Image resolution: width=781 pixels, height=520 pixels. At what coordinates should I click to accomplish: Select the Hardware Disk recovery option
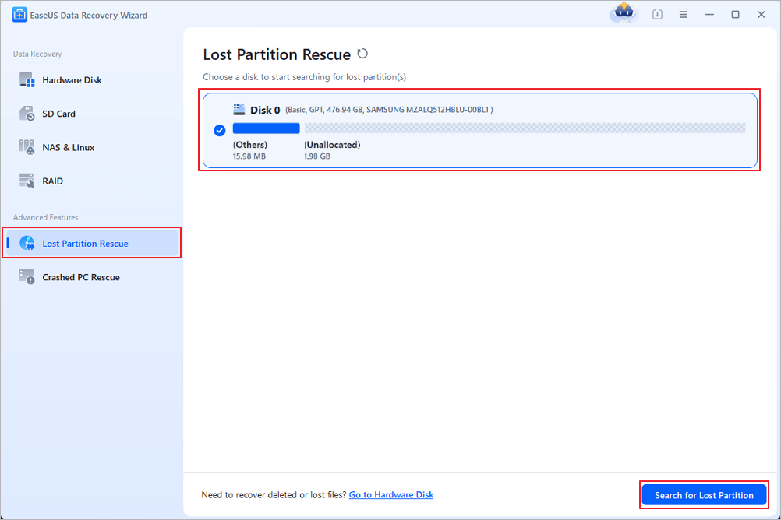pyautogui.click(x=70, y=79)
